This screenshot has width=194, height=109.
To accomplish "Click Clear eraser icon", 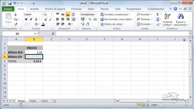I will 158,24.
